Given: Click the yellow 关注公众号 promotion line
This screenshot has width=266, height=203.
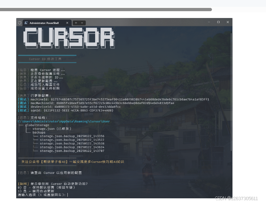Looking at the screenshot, I should (72, 162).
